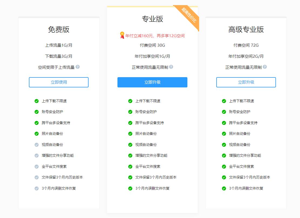Click the green checkmark beside 上传下载不限速 in 免费版
300x218 pixels.
pos(36,101)
